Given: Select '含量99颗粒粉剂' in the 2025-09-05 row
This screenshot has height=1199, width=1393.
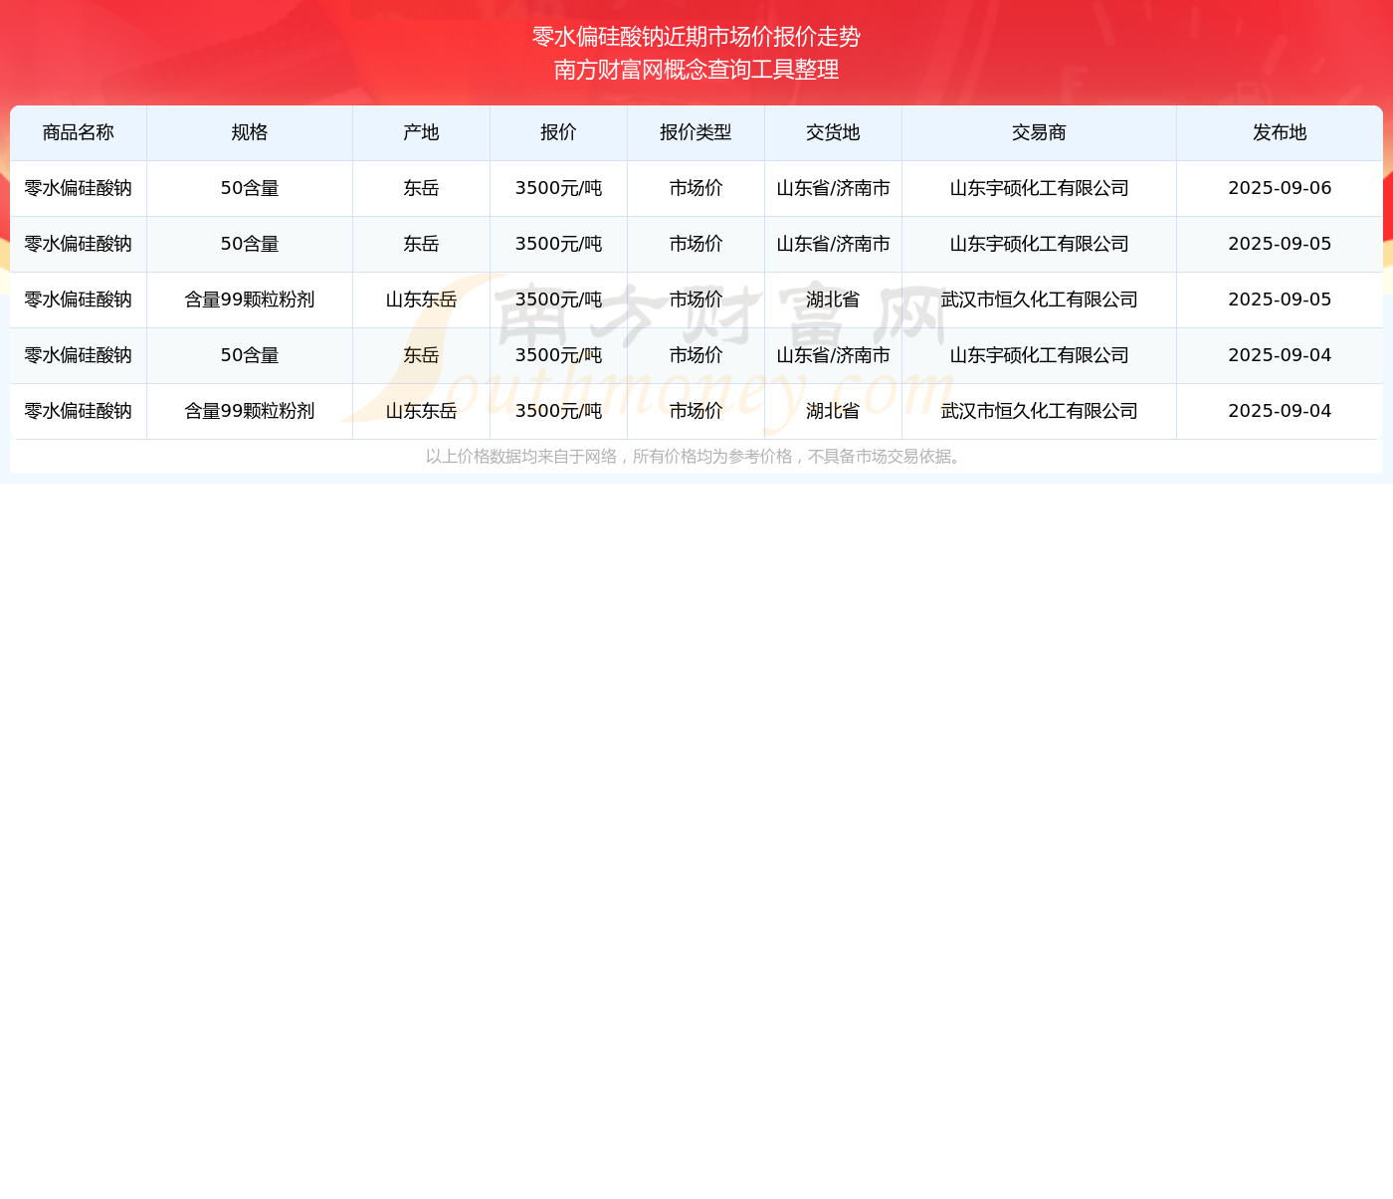Looking at the screenshot, I should click(250, 300).
